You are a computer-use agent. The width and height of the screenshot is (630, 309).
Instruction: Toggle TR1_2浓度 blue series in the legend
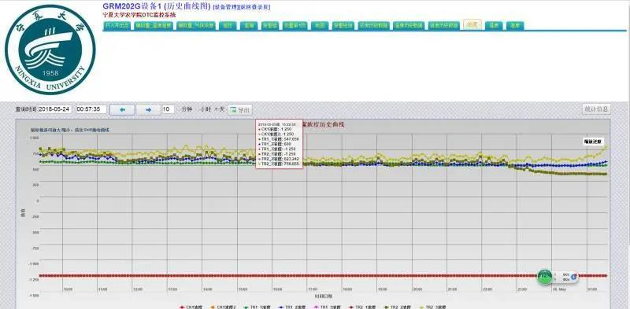coord(292,307)
